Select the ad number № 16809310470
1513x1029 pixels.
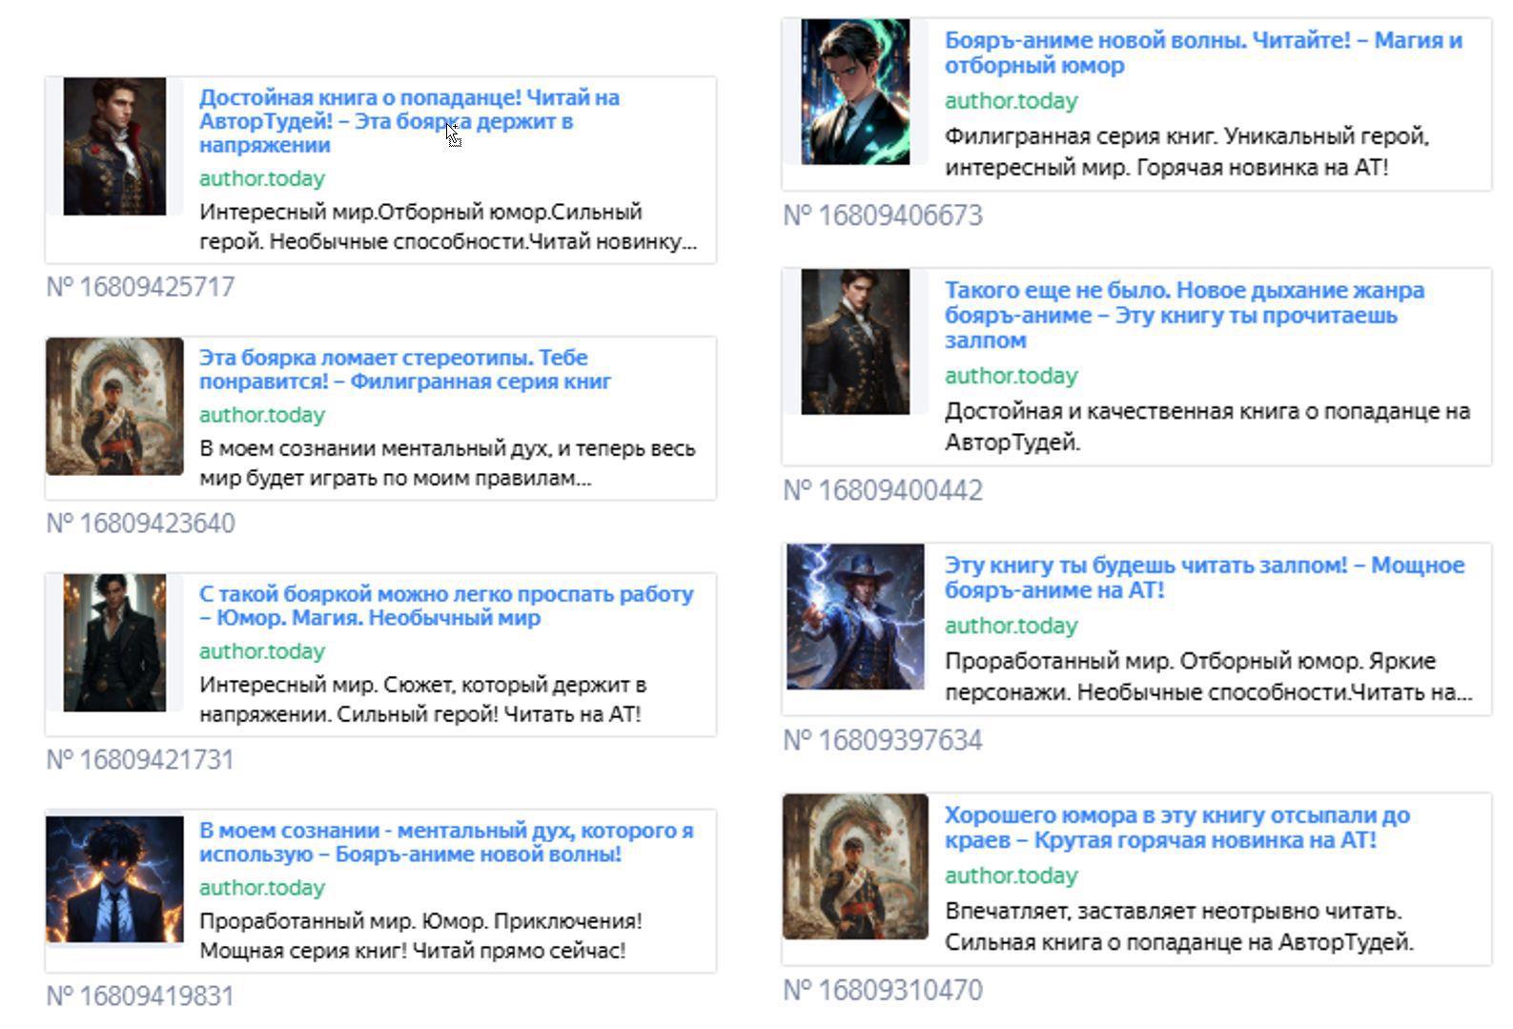883,990
